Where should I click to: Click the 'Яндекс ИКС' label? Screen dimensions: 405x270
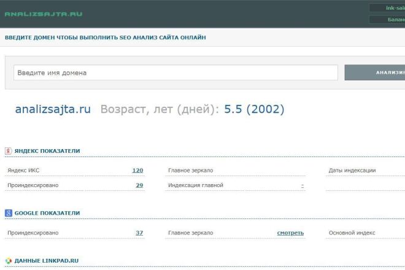coord(23,170)
